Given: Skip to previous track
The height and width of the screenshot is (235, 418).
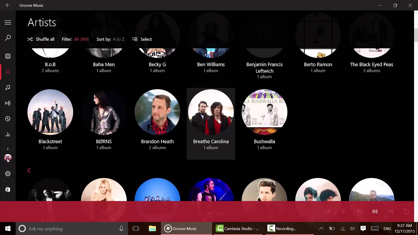Looking at the screenshot, I should [x=328, y=211].
